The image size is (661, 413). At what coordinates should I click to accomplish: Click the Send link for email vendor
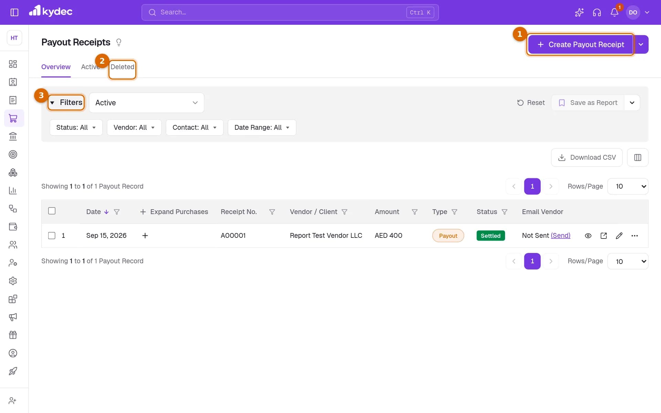tap(560, 236)
